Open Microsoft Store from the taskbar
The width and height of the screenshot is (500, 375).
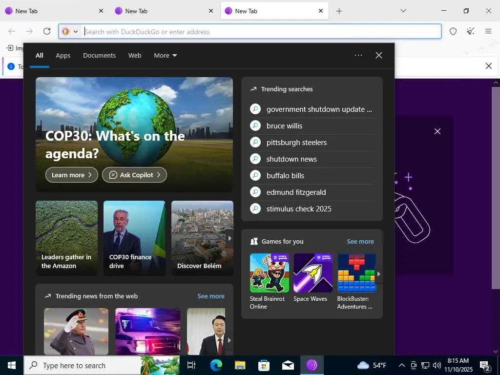click(264, 365)
